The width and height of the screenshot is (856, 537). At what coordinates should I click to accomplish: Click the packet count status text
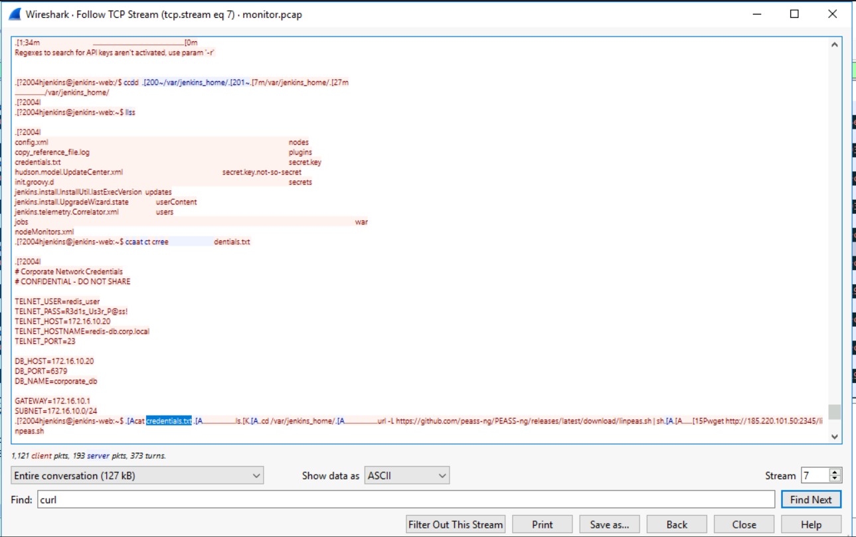(88, 456)
